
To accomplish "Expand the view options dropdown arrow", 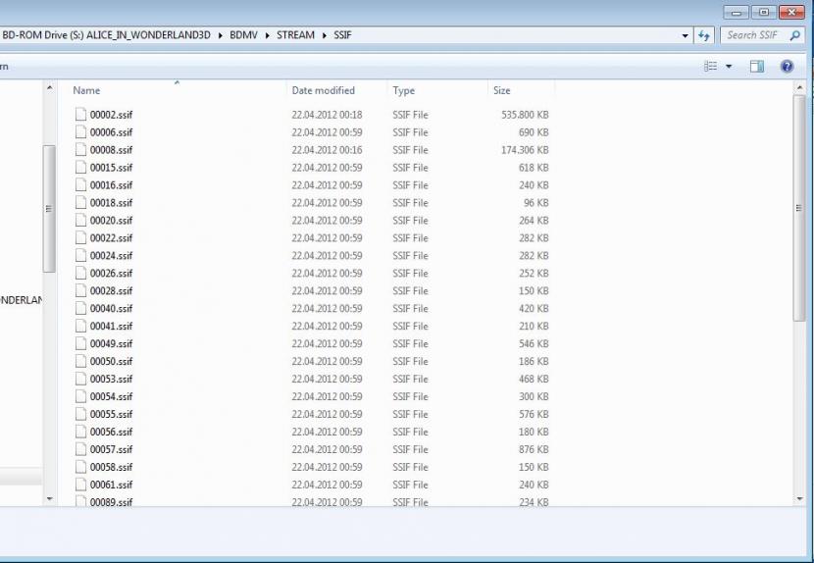I will [729, 66].
